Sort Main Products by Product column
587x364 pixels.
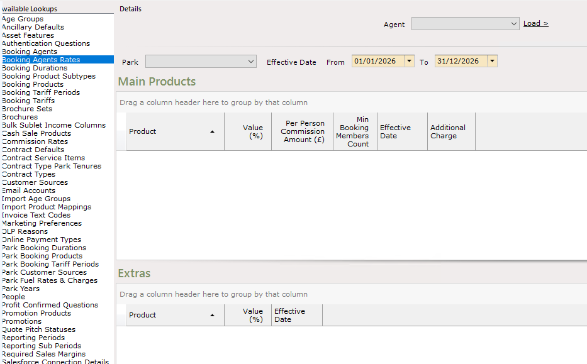pyautogui.click(x=175, y=131)
